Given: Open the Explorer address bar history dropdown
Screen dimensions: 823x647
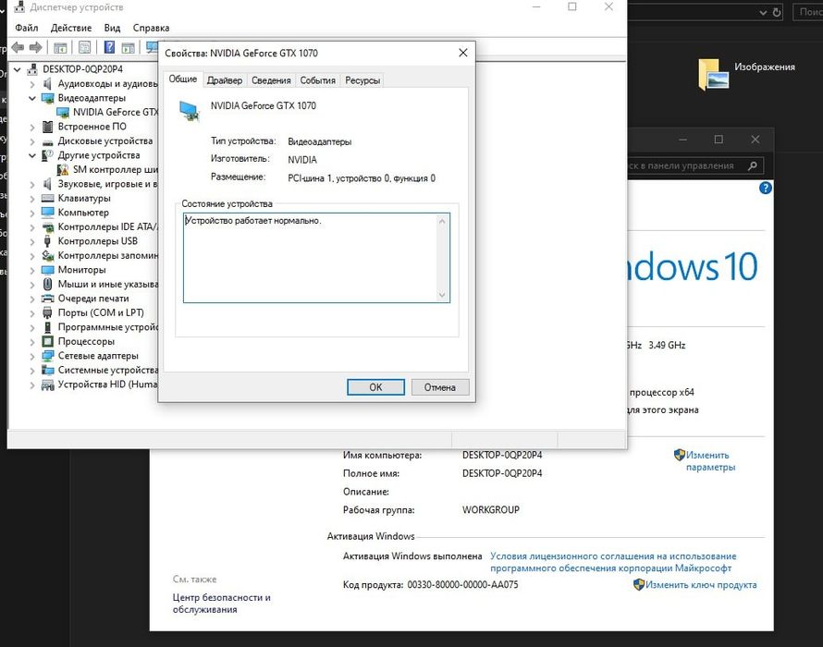Looking at the screenshot, I should click(763, 13).
